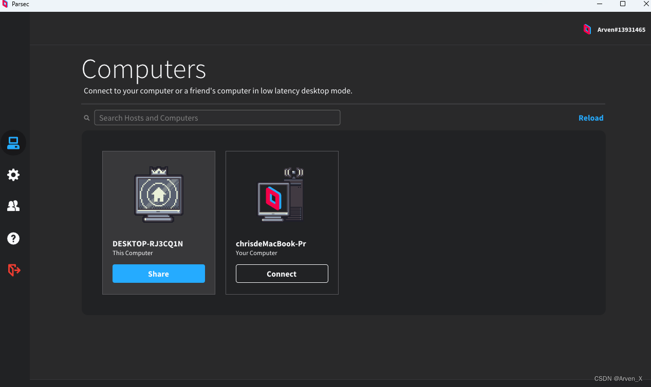Image resolution: width=651 pixels, height=387 pixels.
Task: Click the Computers heading
Action: 144,69
